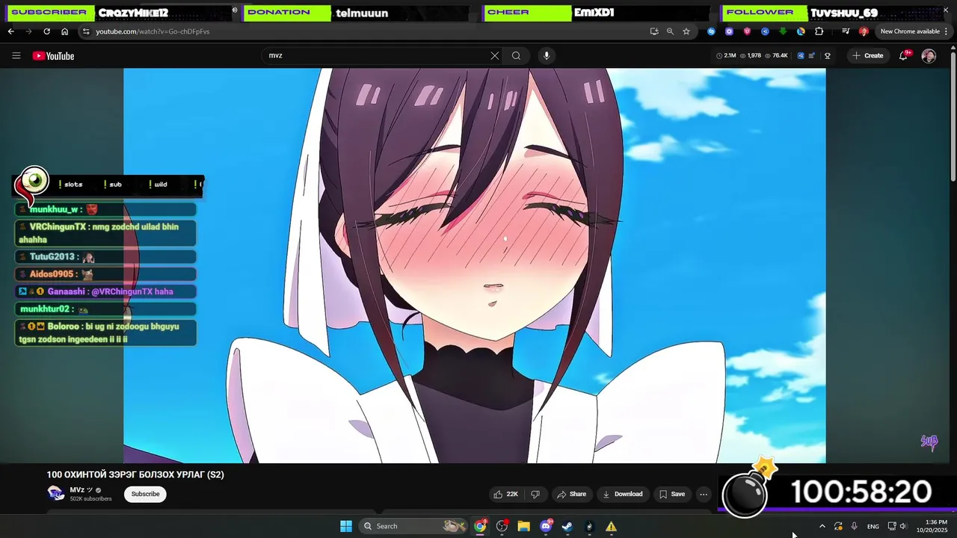Viewport: 957px width, 538px height.
Task: Click the video player area
Action: coord(475,265)
